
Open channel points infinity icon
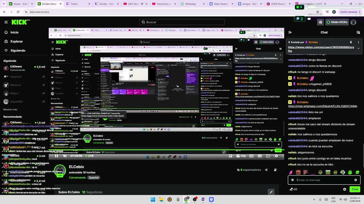[293, 189]
